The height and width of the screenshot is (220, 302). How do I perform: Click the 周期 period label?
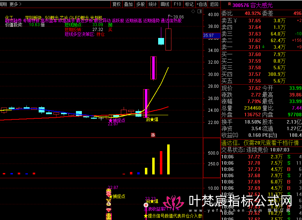tap(3, 4)
